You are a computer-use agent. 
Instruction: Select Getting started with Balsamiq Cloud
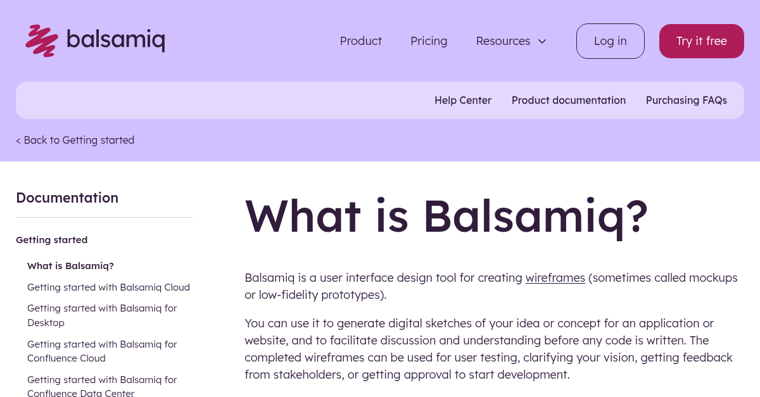click(x=108, y=287)
